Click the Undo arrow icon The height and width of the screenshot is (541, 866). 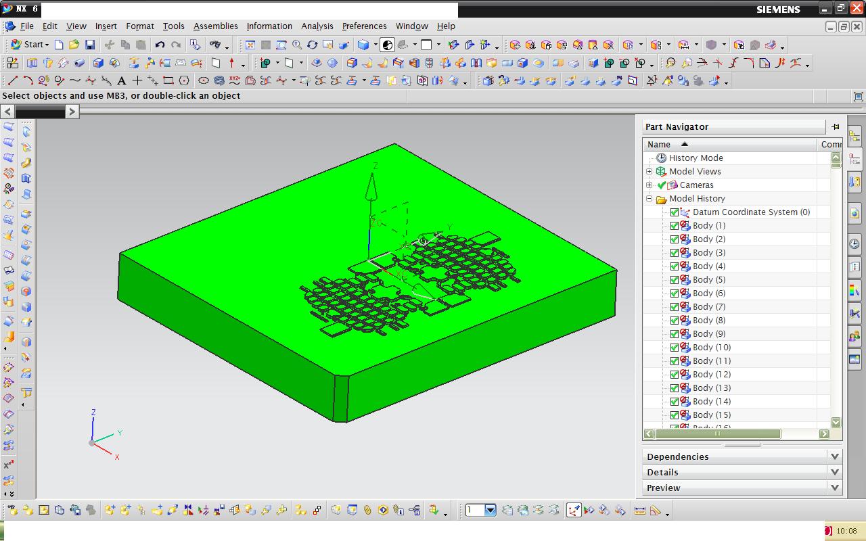[x=160, y=45]
